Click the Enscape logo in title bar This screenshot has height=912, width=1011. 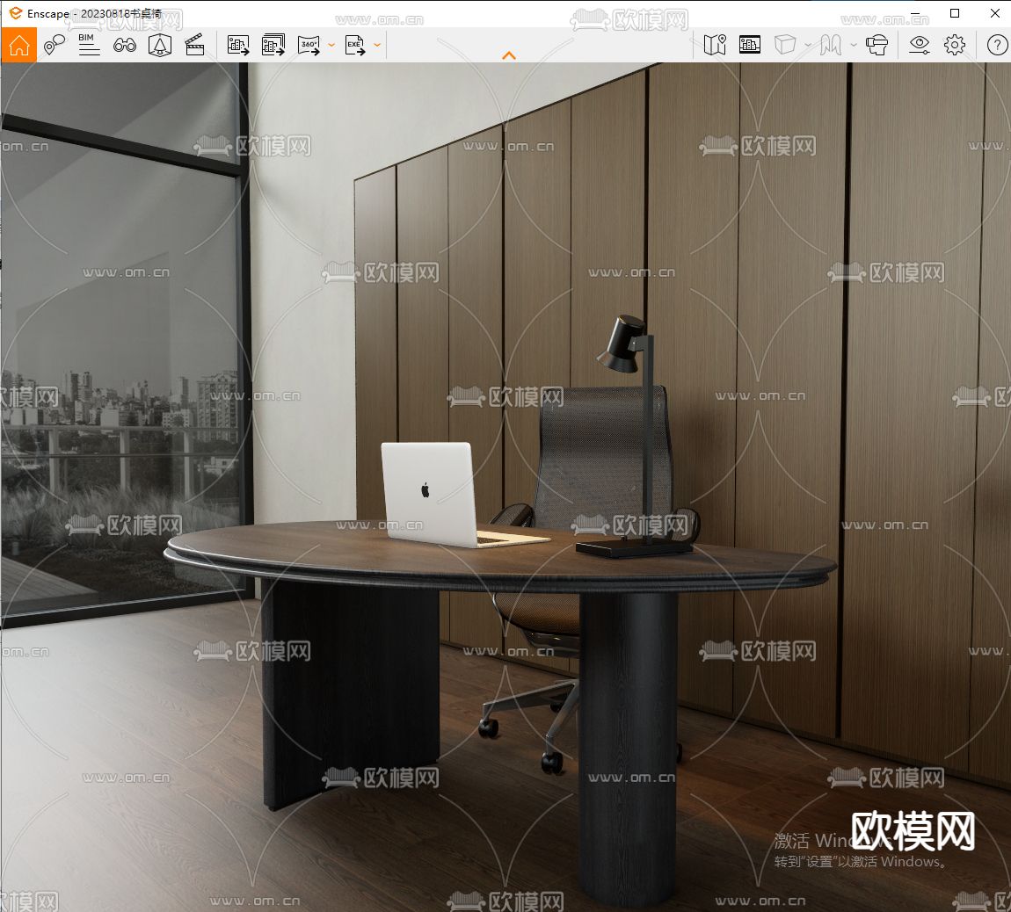click(x=16, y=13)
